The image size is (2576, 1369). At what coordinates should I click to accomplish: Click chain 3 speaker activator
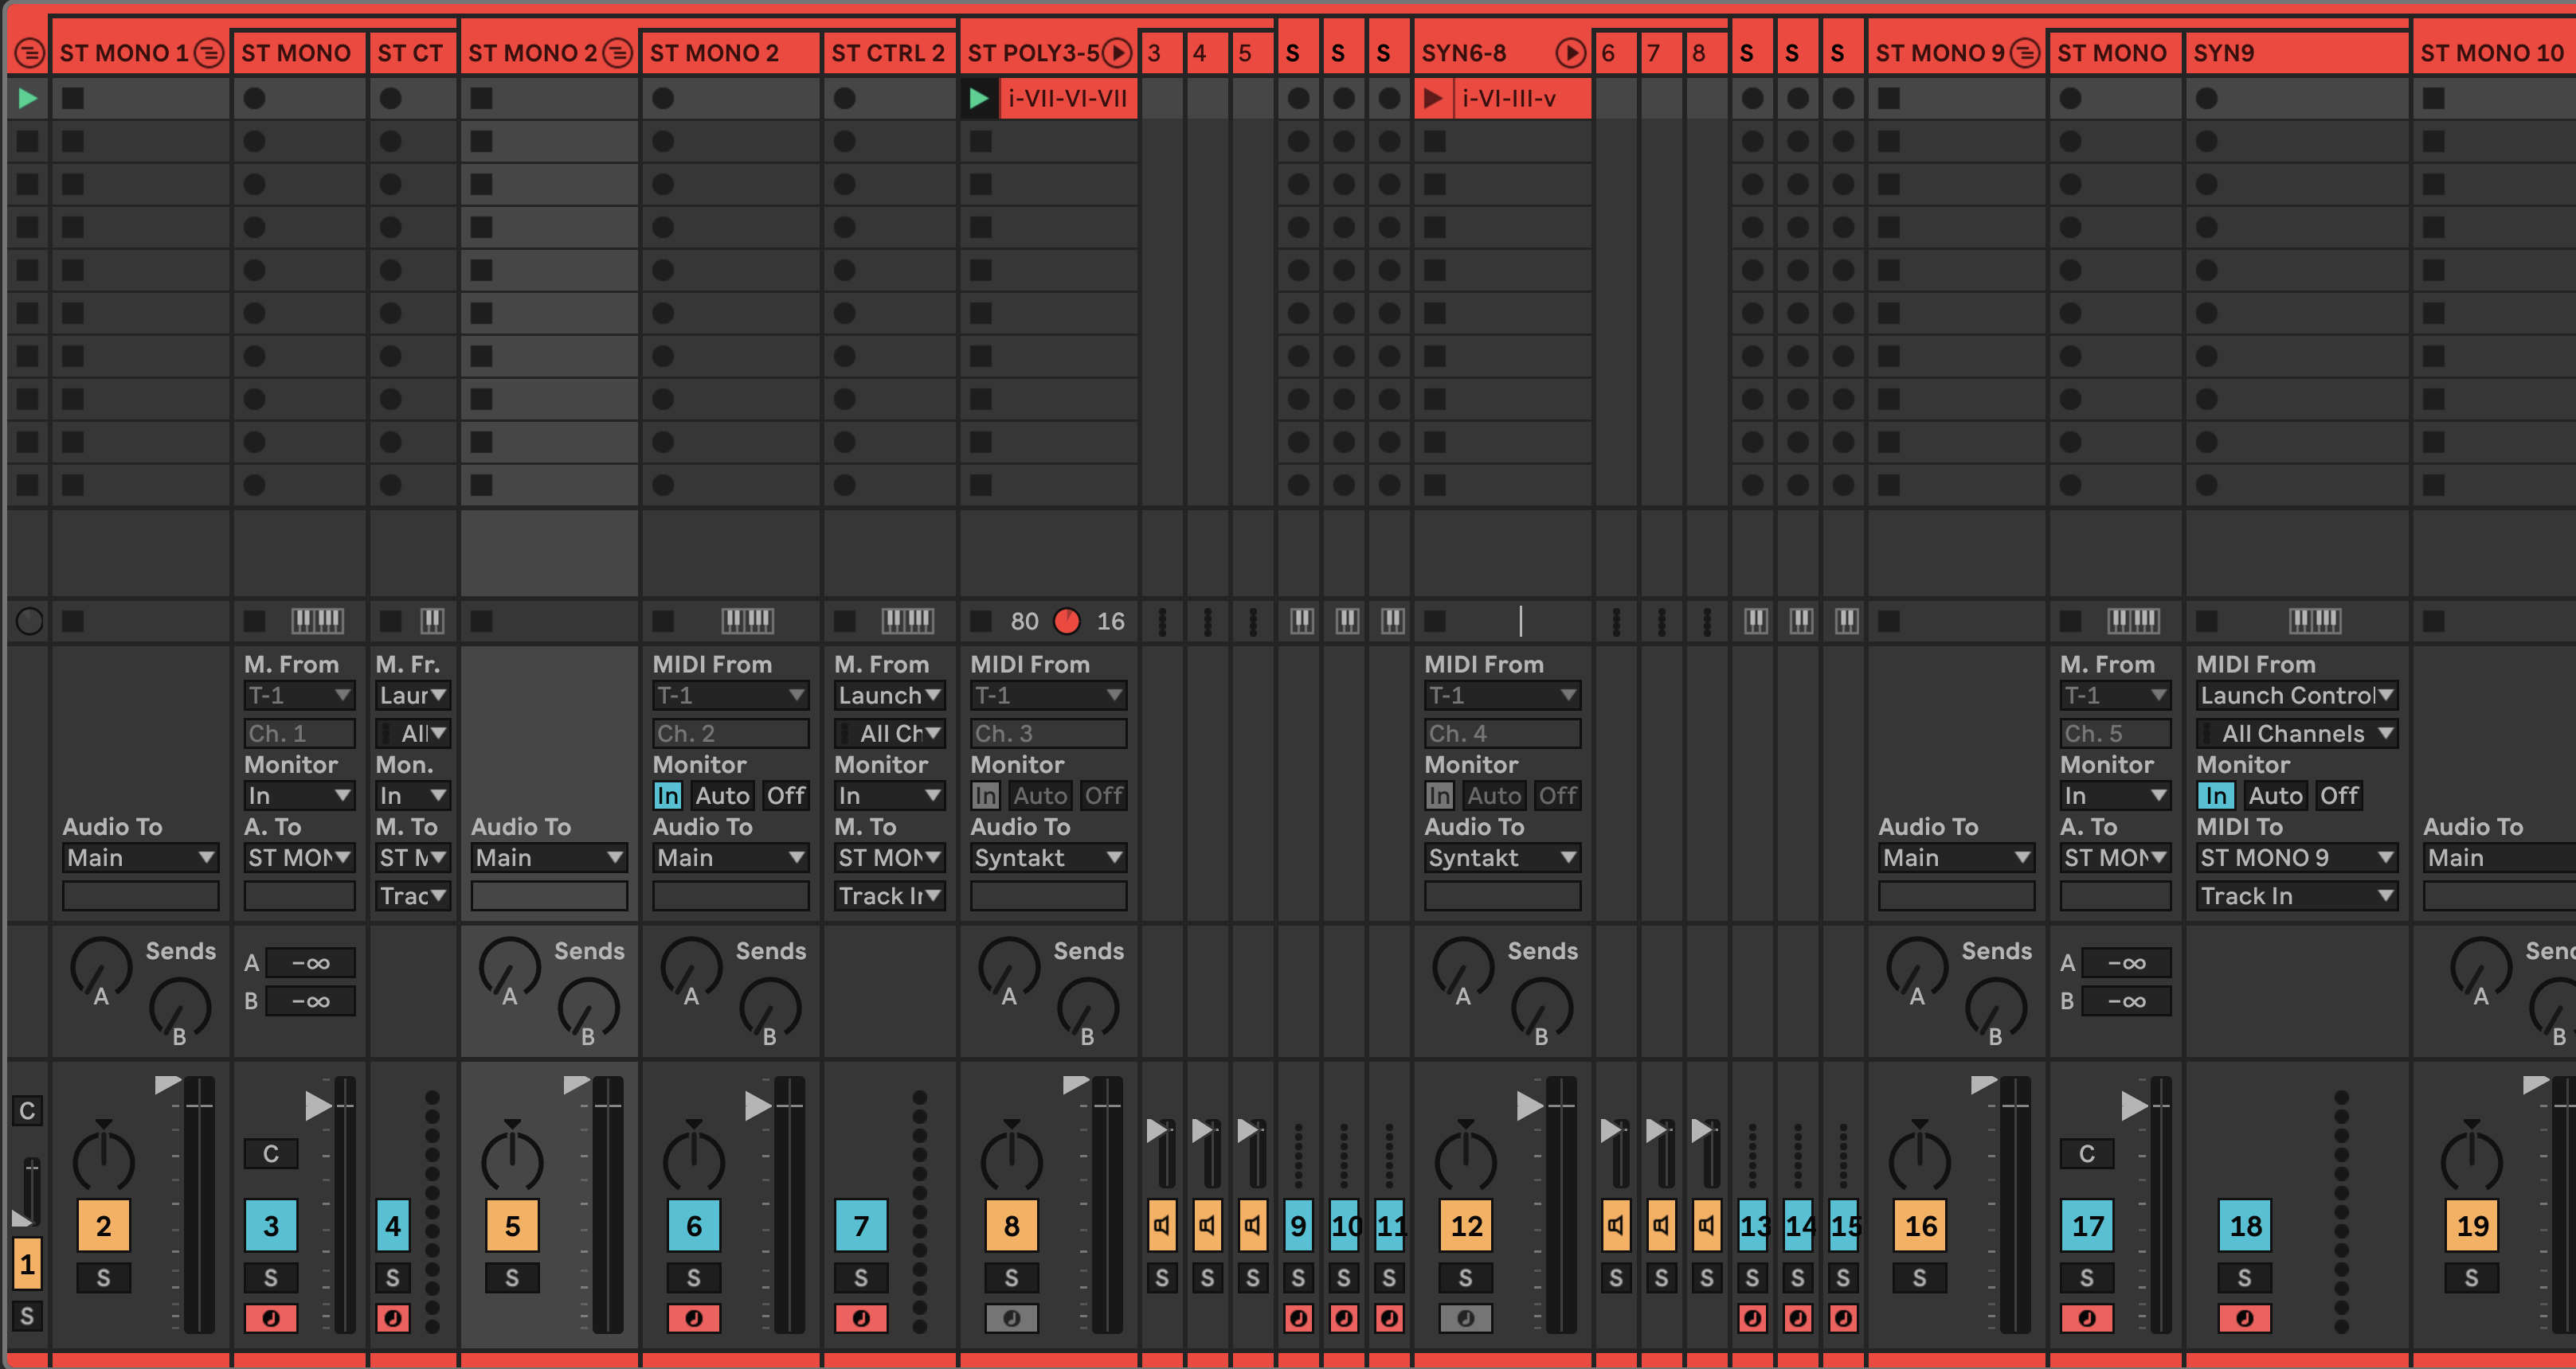[1162, 1225]
